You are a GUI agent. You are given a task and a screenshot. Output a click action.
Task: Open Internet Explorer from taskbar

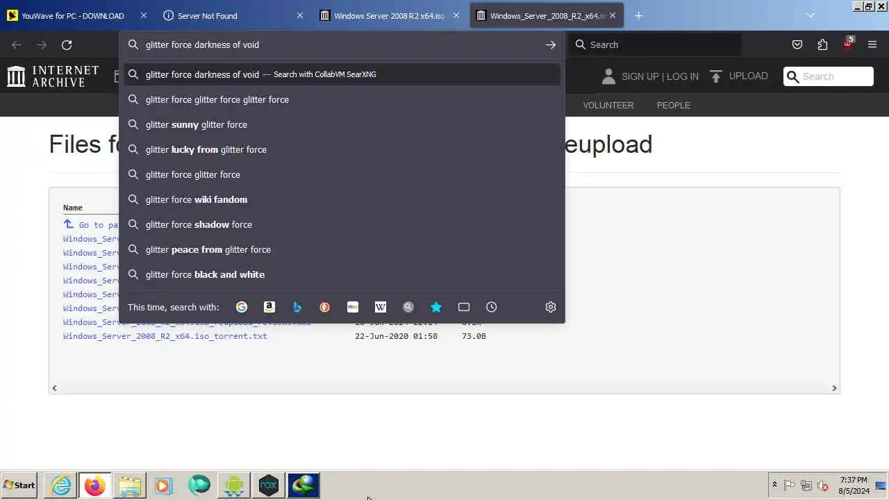61,485
